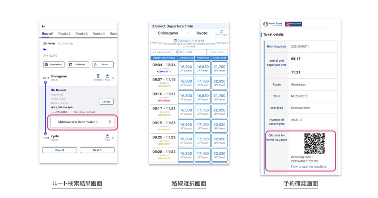Select the 17,150 Reserved fare for NOZOMI315
Image resolution: width=378 pixels, height=198 pixels.
[203, 112]
